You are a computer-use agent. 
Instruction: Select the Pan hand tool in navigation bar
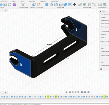[x=73, y=92]
